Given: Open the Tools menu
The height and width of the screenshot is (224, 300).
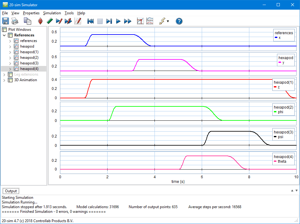Looking at the screenshot, I should coord(69,13).
